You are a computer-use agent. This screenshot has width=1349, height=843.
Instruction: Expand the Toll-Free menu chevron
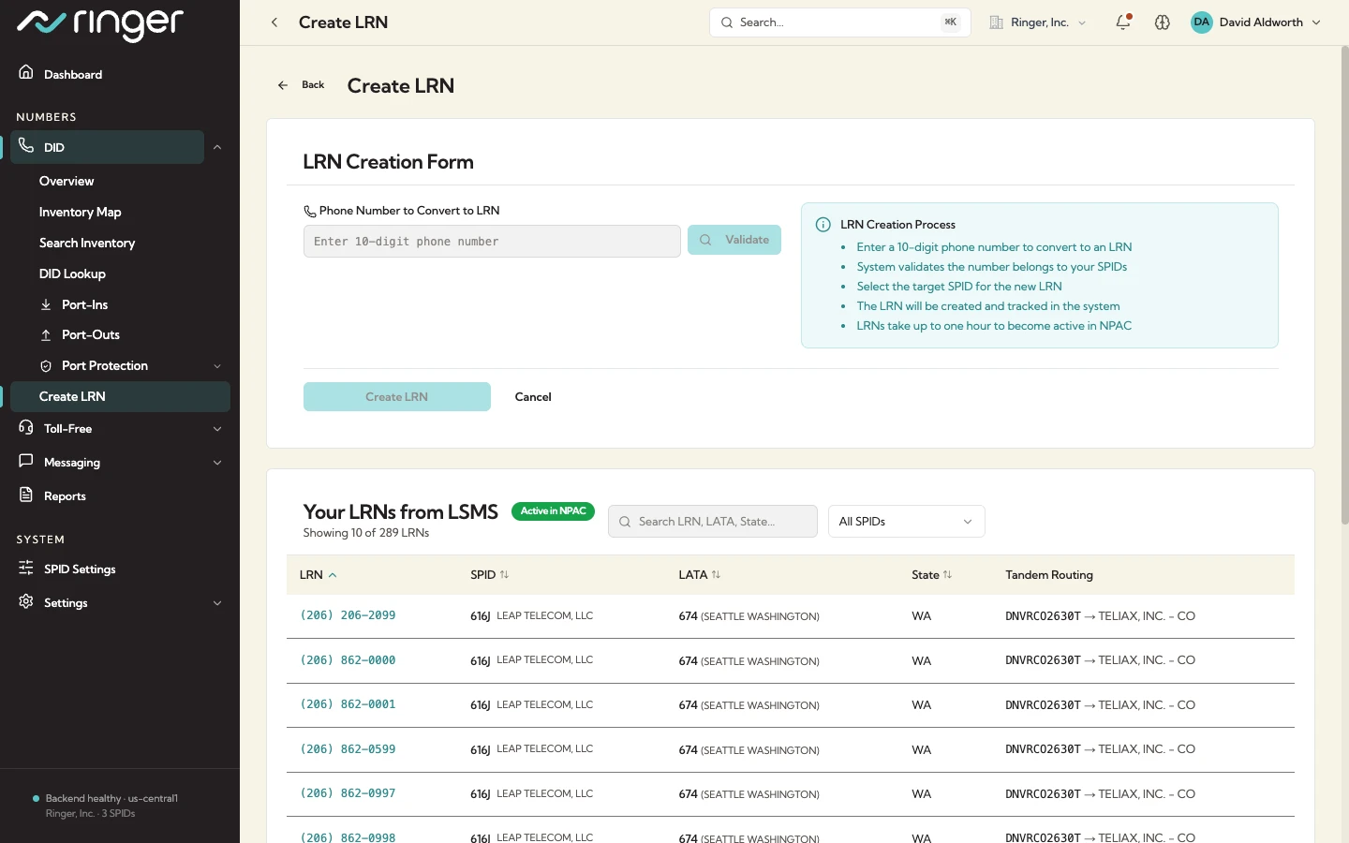click(217, 429)
